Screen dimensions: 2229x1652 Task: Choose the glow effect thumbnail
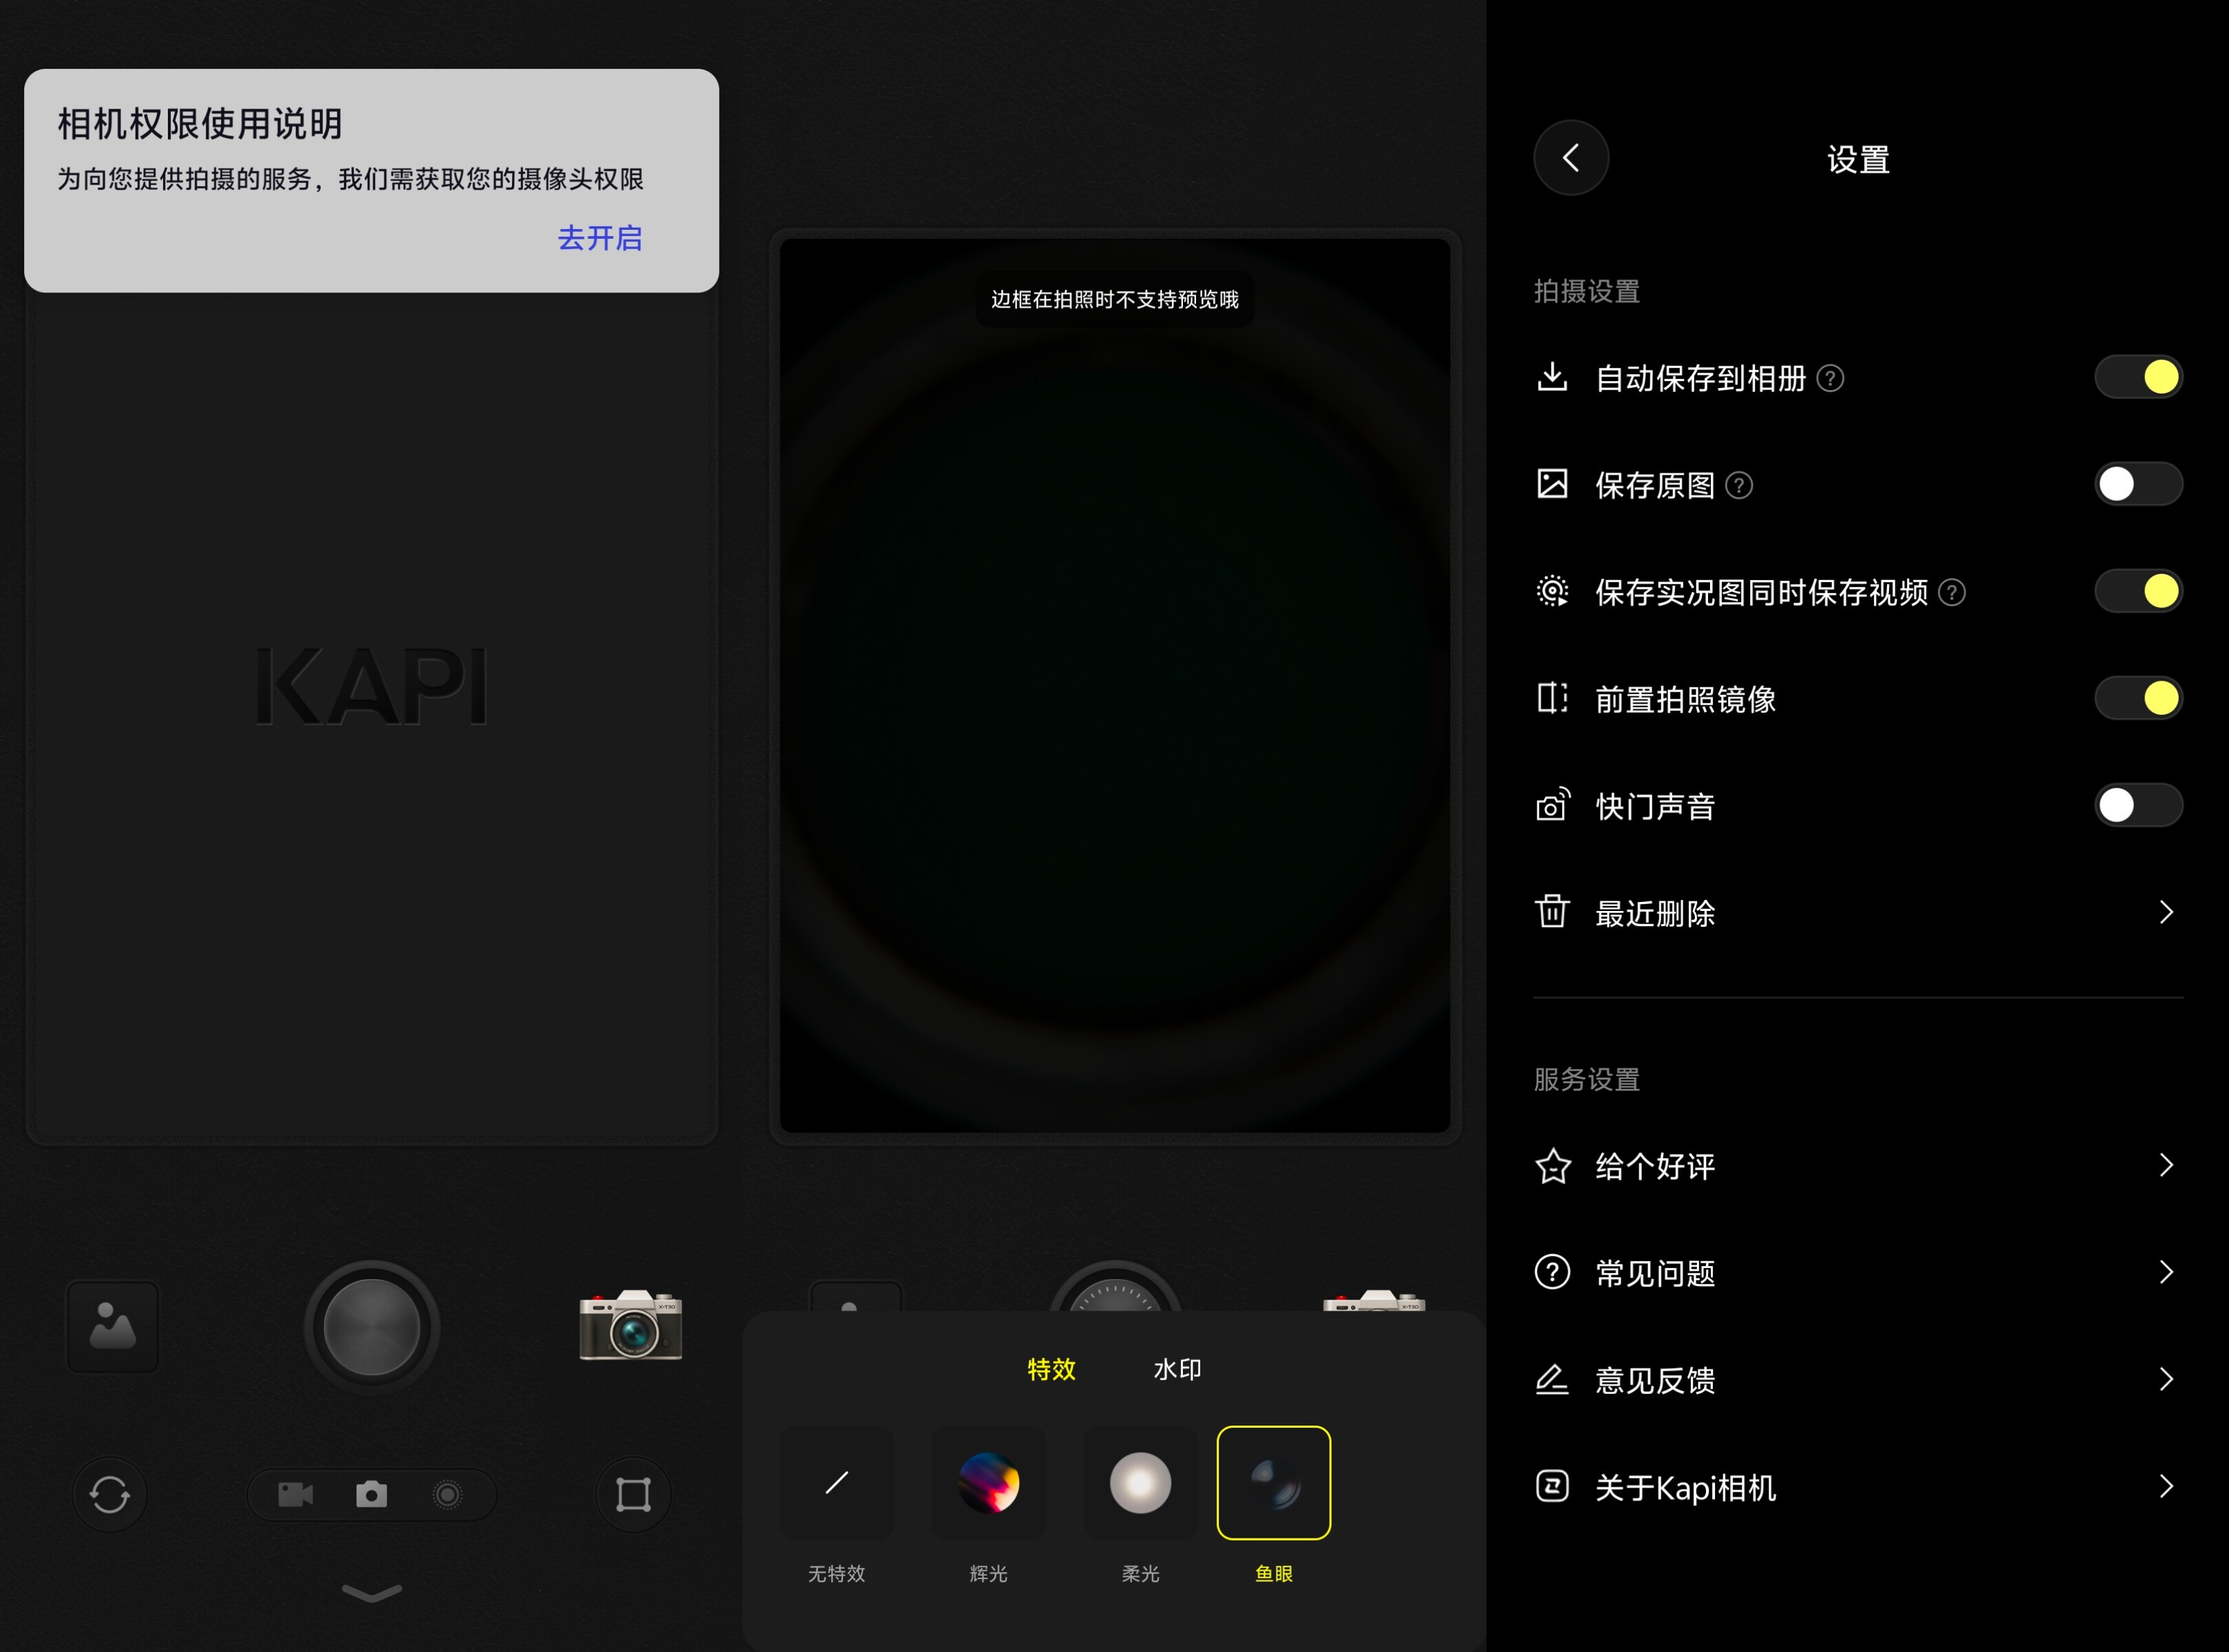coord(988,1483)
